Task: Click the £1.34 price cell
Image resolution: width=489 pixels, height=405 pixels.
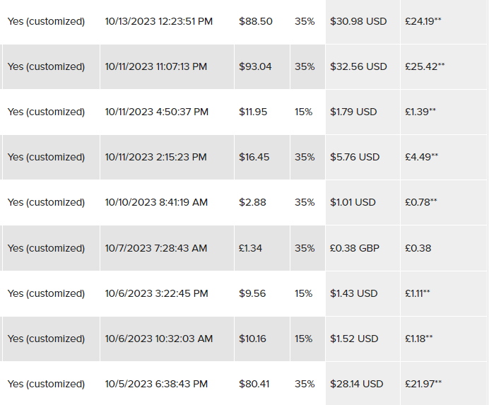Action: (x=251, y=248)
